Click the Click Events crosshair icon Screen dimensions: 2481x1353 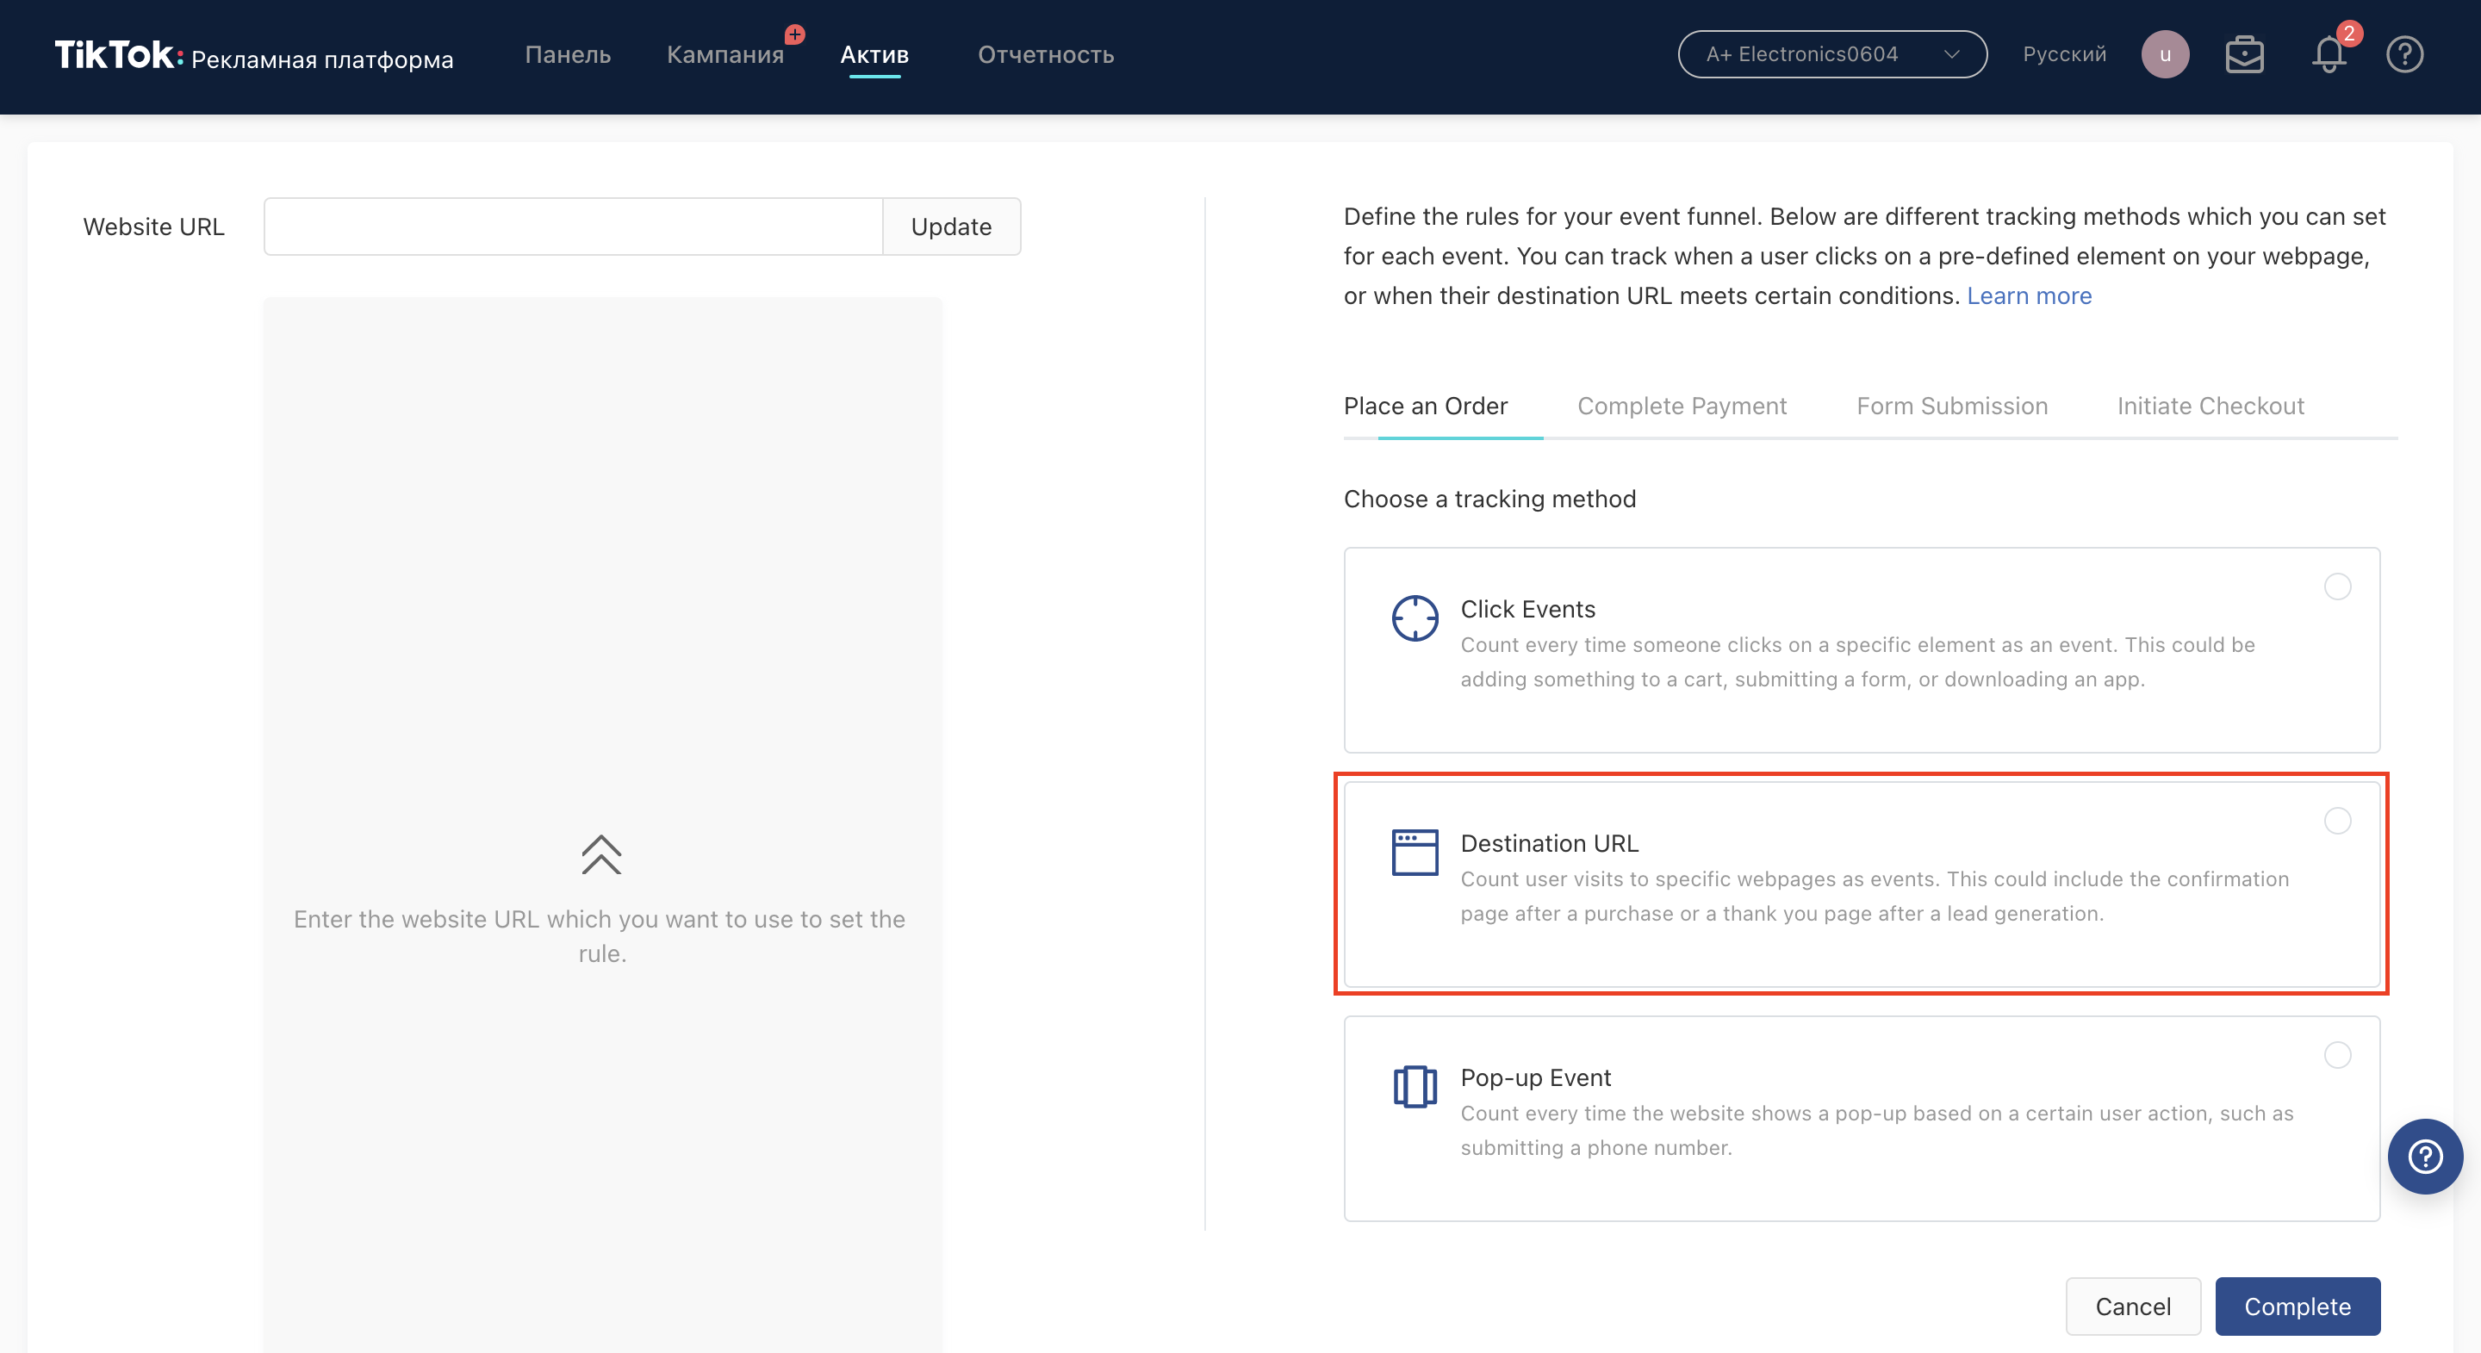(x=1414, y=618)
